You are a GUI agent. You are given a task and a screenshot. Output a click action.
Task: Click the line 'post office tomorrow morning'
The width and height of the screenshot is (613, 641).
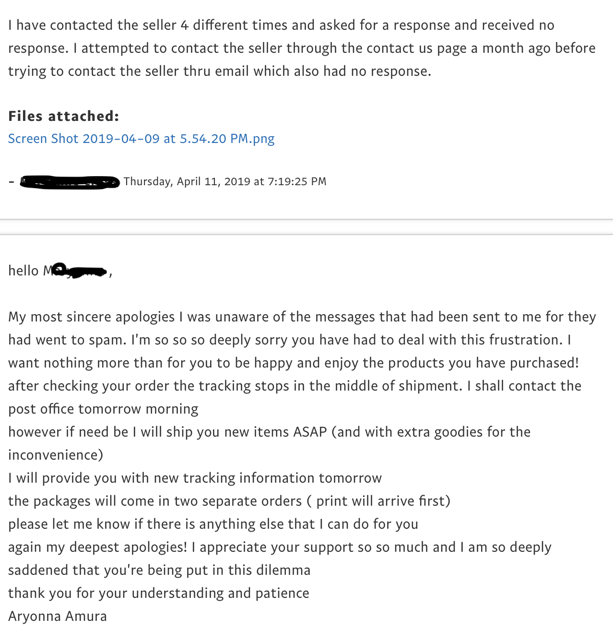[x=103, y=409]
